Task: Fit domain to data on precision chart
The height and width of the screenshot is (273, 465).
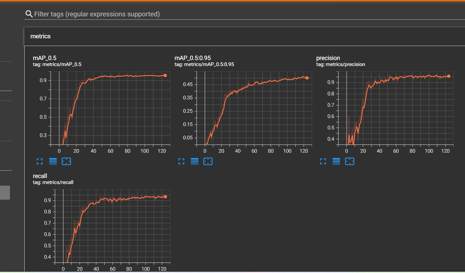Action: click(x=350, y=162)
